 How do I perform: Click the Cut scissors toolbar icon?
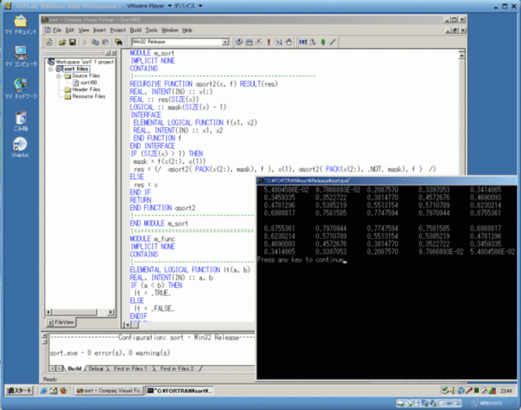85,42
